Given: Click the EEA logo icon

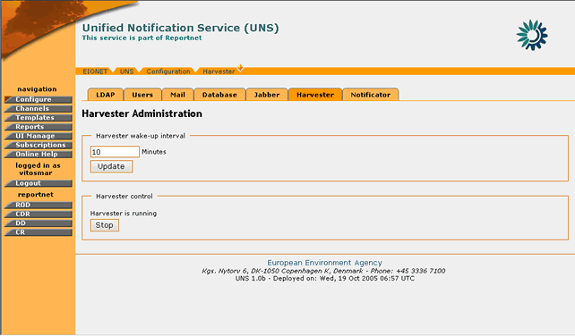Looking at the screenshot, I should [x=532, y=35].
